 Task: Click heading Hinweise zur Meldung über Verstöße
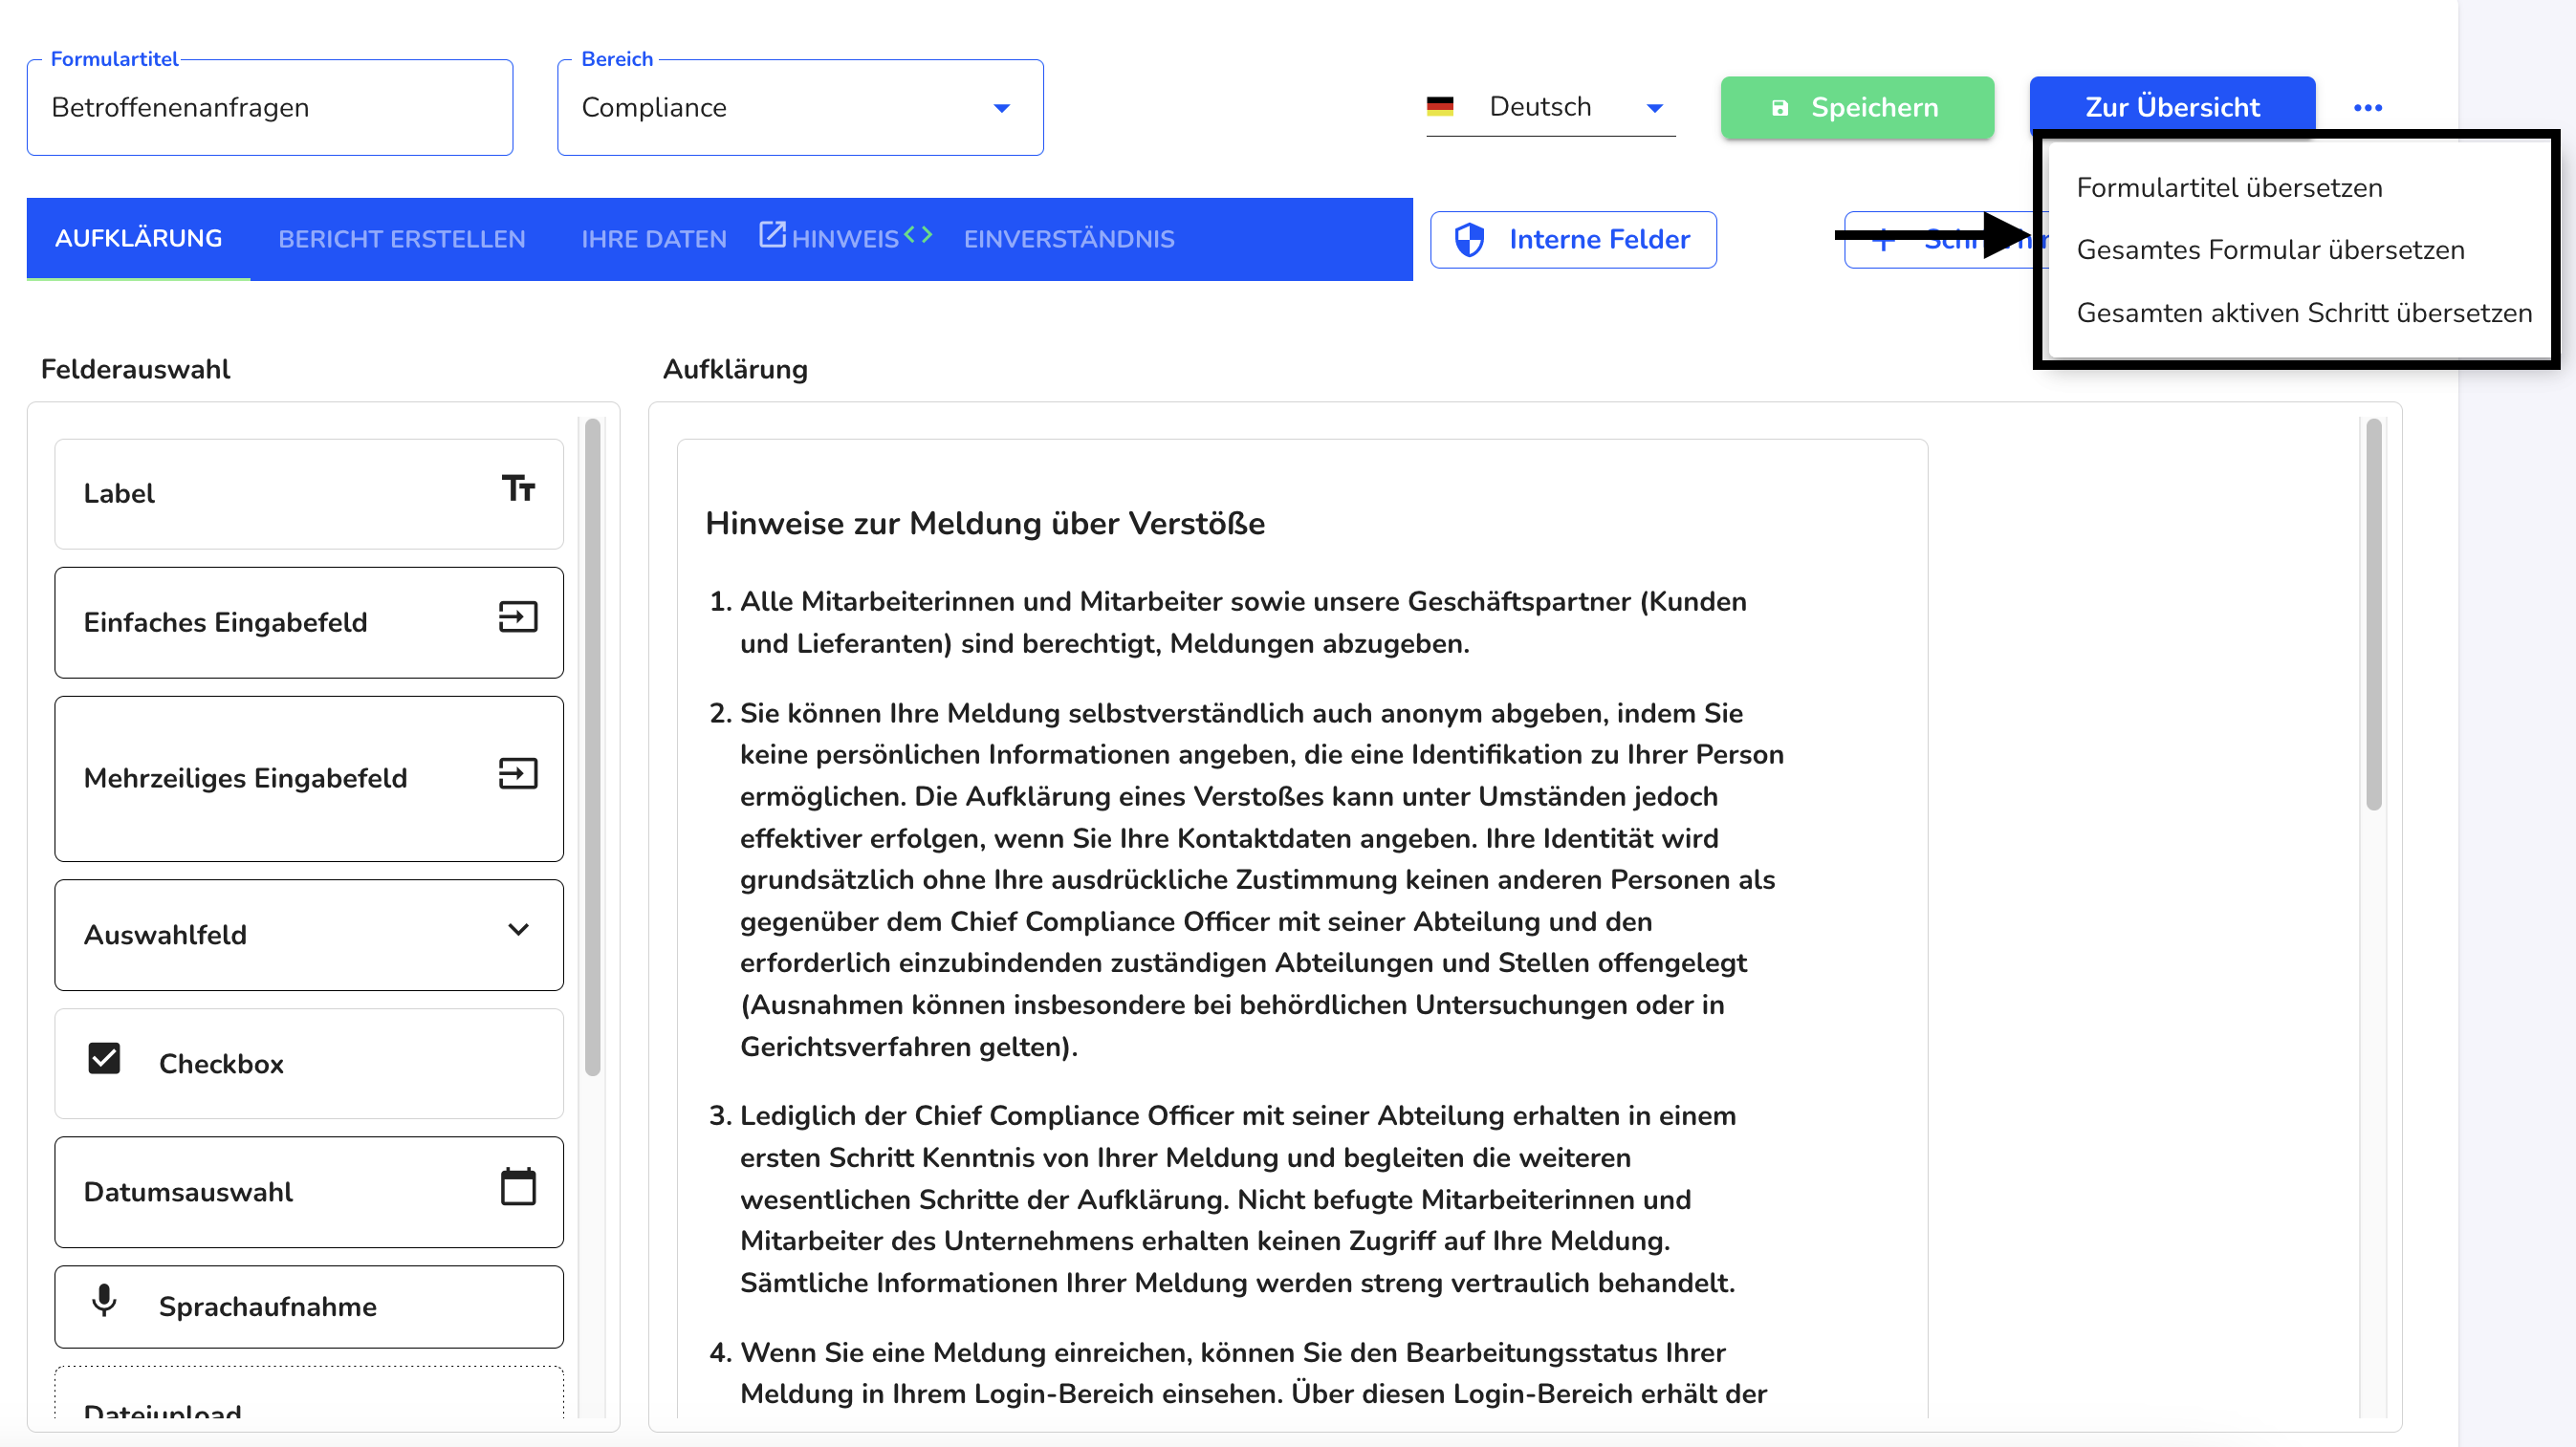(985, 524)
